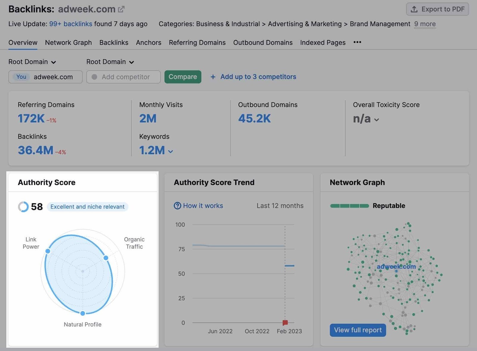Image resolution: width=477 pixels, height=351 pixels.
Task: Switch to the Network Graph tab
Action: coord(68,43)
